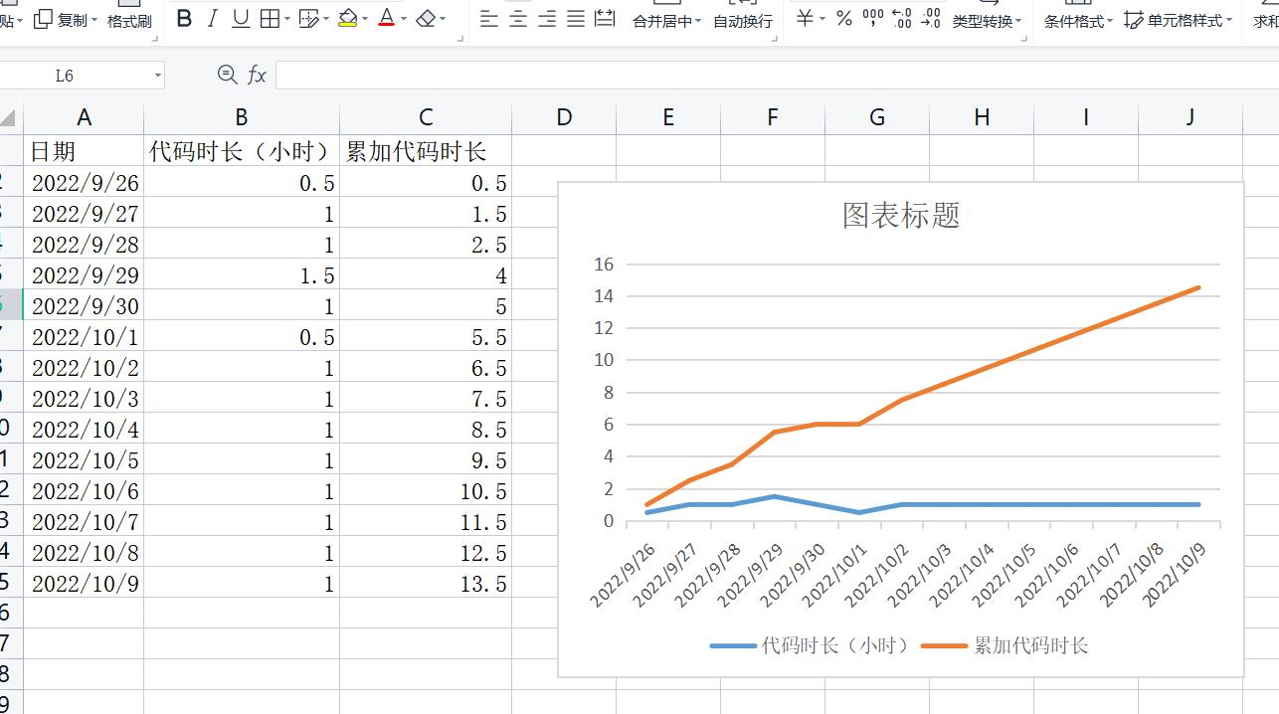1279x714 pixels.
Task: Click the zoom magnifier beside fx
Action: (x=227, y=75)
